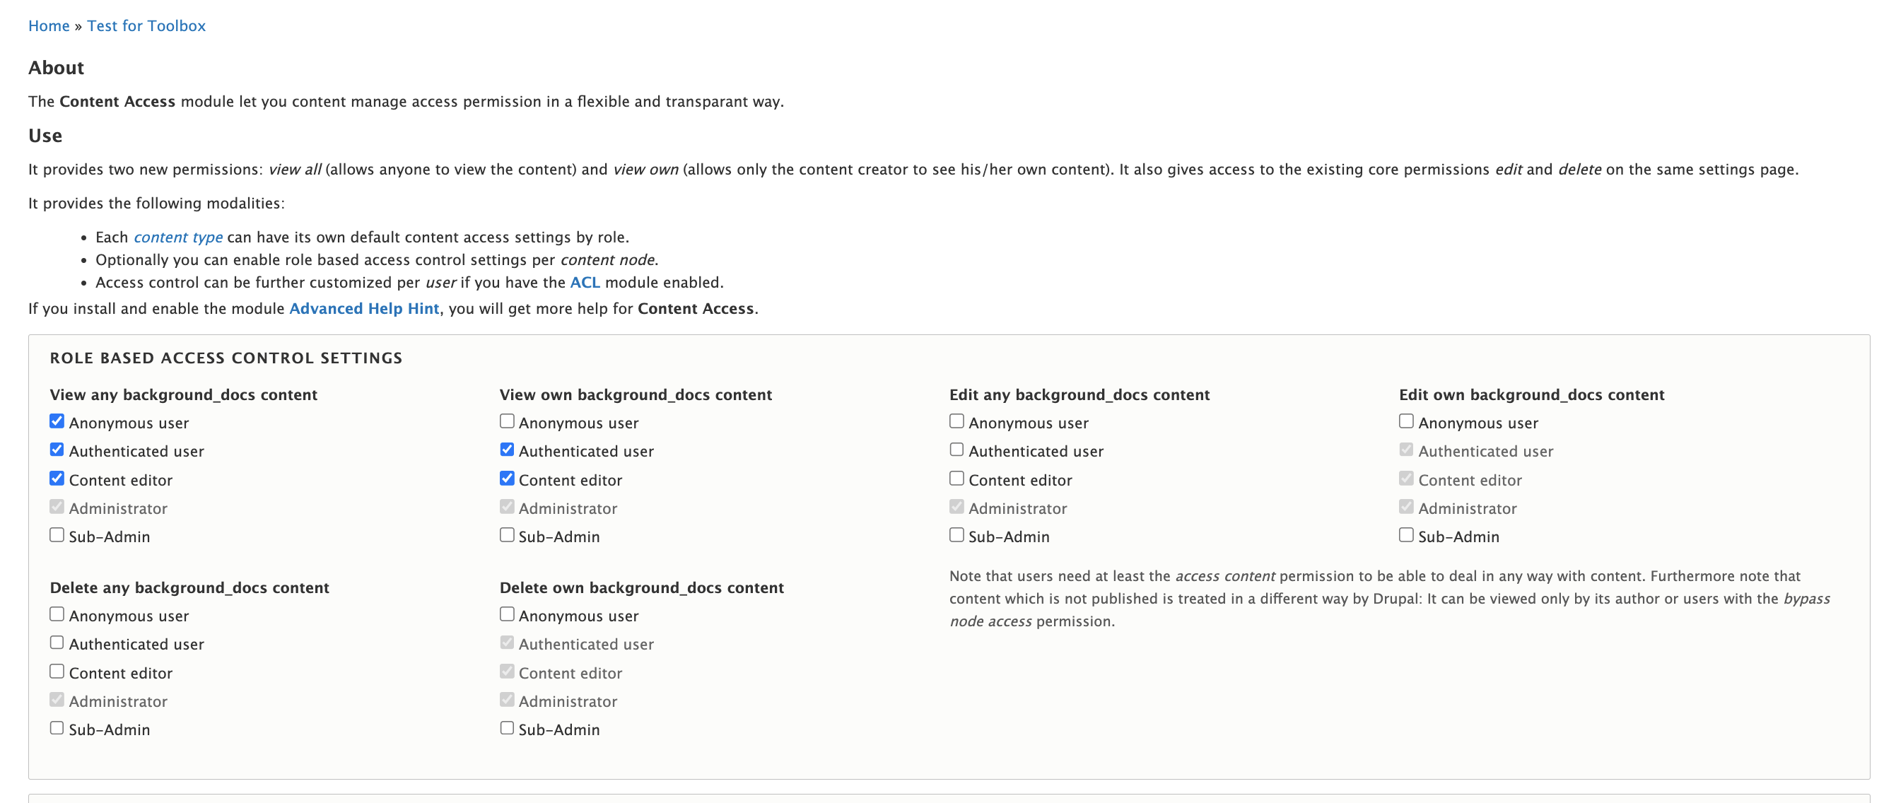The width and height of the screenshot is (1896, 803).
Task: Uncheck Content editor under View any content
Action: point(57,479)
